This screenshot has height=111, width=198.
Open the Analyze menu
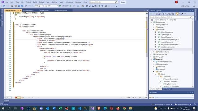coord(54,2)
